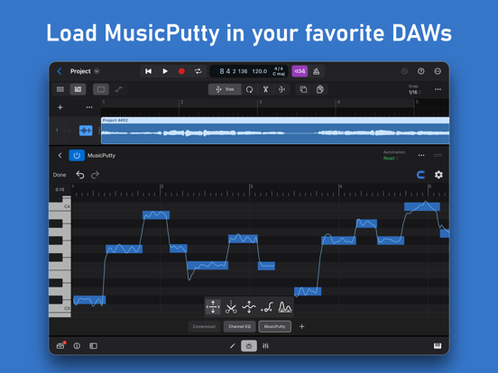Tap the C4 piano key
Screen dimensions: 498x373
60,206
